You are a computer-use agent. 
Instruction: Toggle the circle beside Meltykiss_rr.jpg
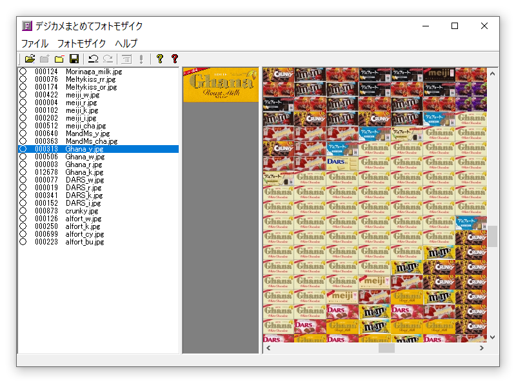click(23, 79)
